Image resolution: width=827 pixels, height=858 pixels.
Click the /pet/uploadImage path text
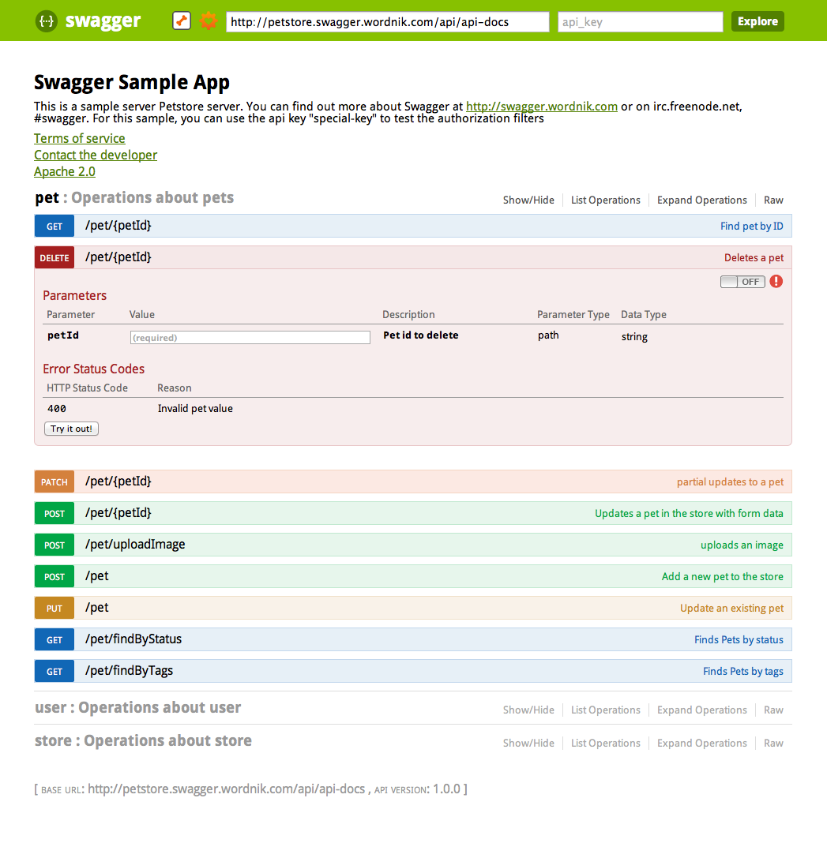135,545
